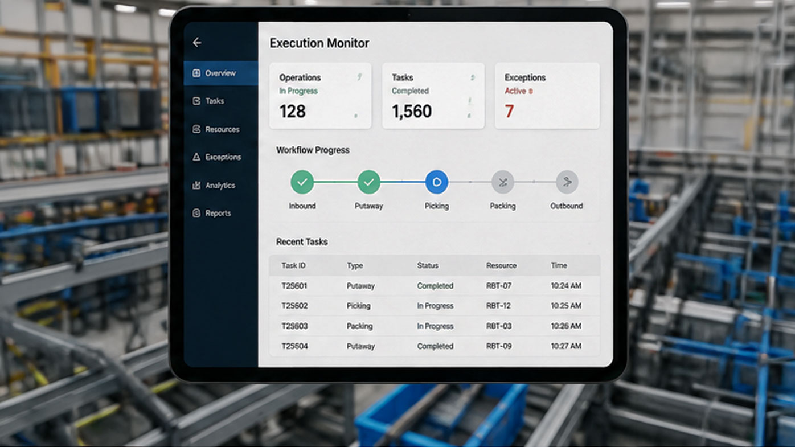Open the Exceptions Active card
The image size is (795, 447).
pos(547,96)
